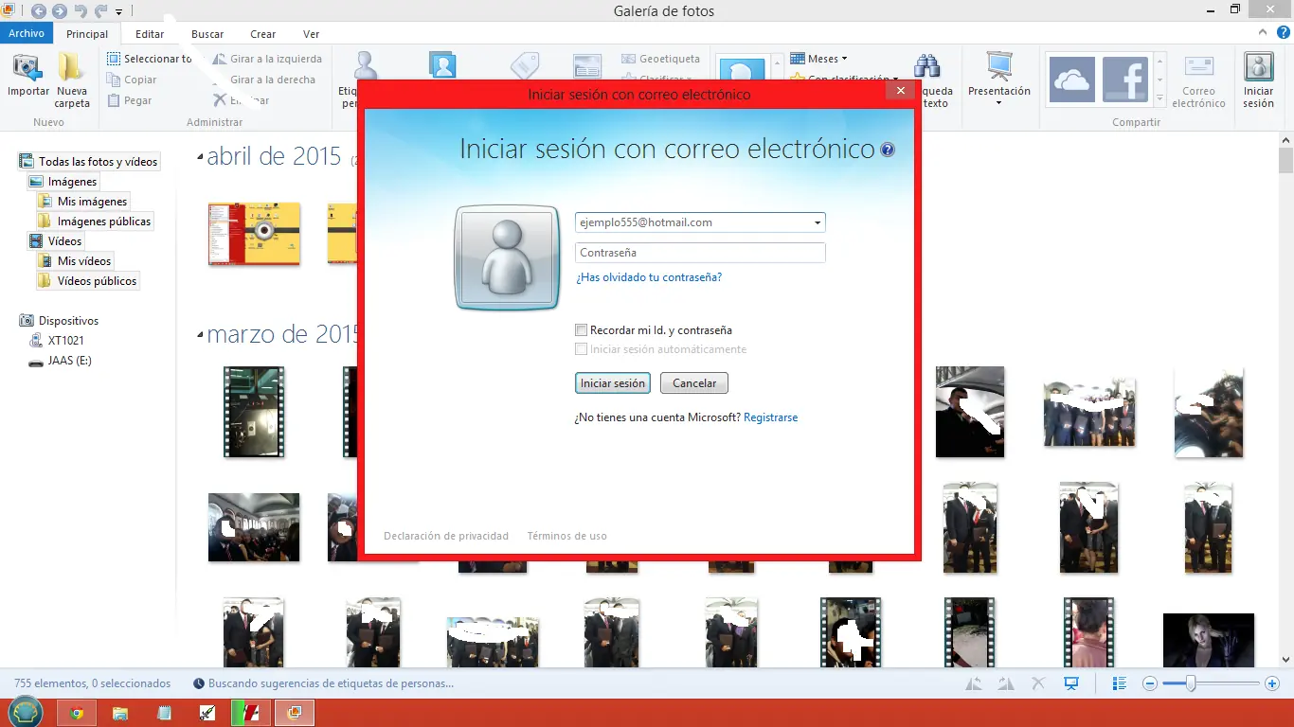Screen dimensions: 1294x727
Task: Click the Importar camera icon
Action: click(x=27, y=67)
